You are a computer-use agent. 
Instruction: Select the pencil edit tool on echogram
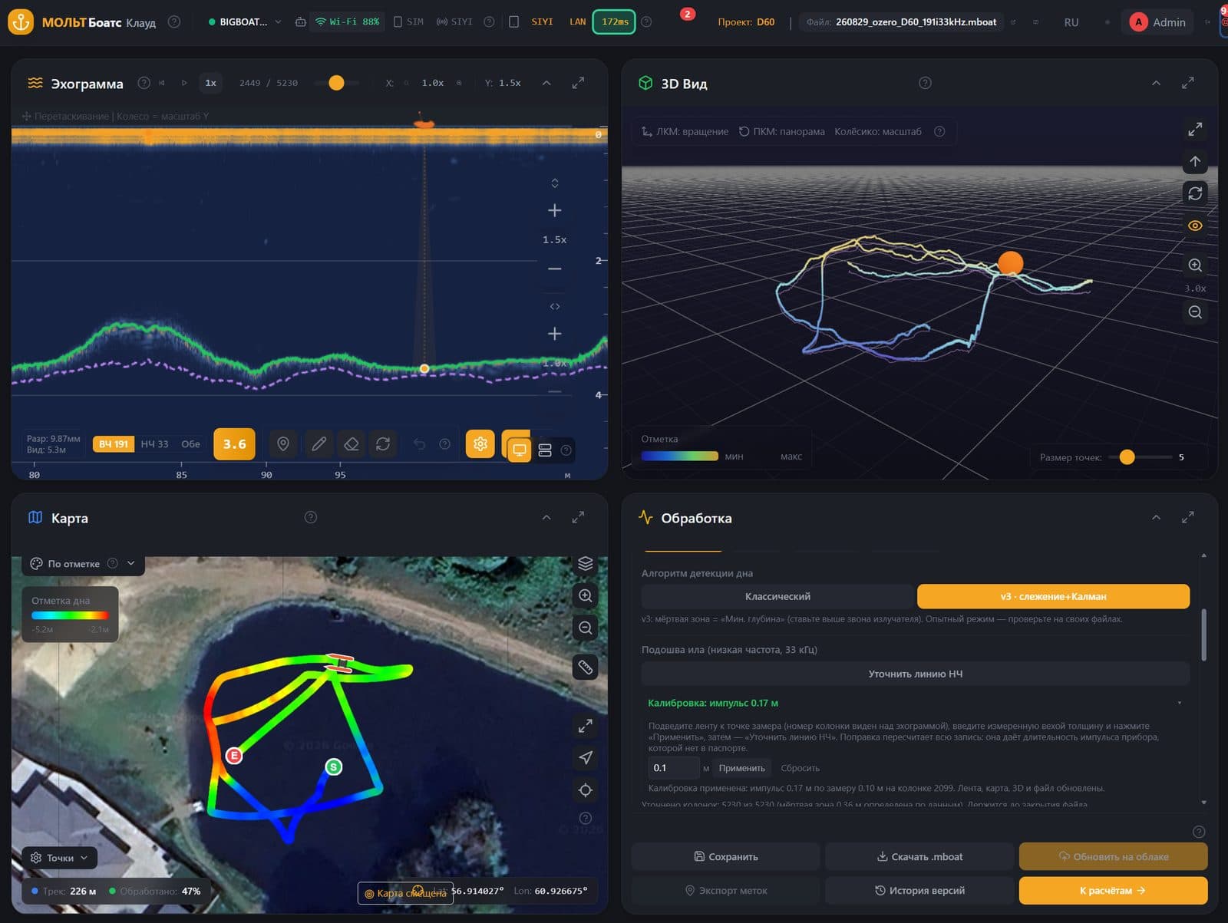319,444
